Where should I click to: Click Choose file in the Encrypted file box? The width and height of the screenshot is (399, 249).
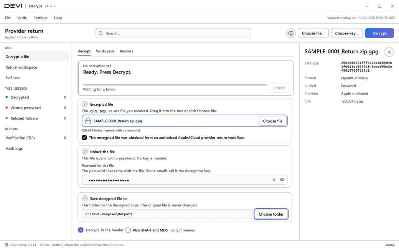point(272,121)
